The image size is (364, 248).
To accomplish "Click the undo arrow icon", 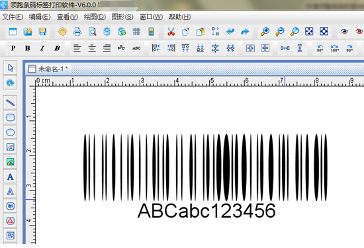I will (230, 32).
